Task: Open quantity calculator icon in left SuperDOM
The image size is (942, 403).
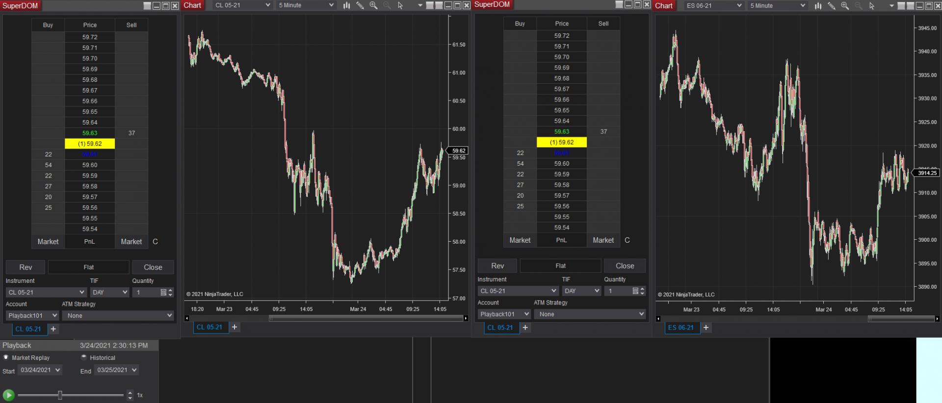Action: (163, 292)
